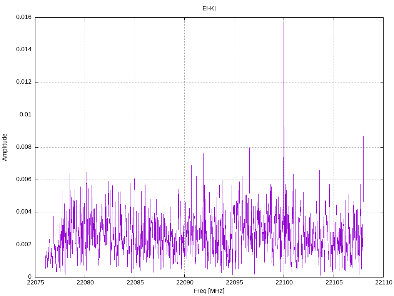Image resolution: width=394 pixels, height=296 pixels.
Task: Click the 22085 x-axis tick label
Action: click(x=135, y=283)
